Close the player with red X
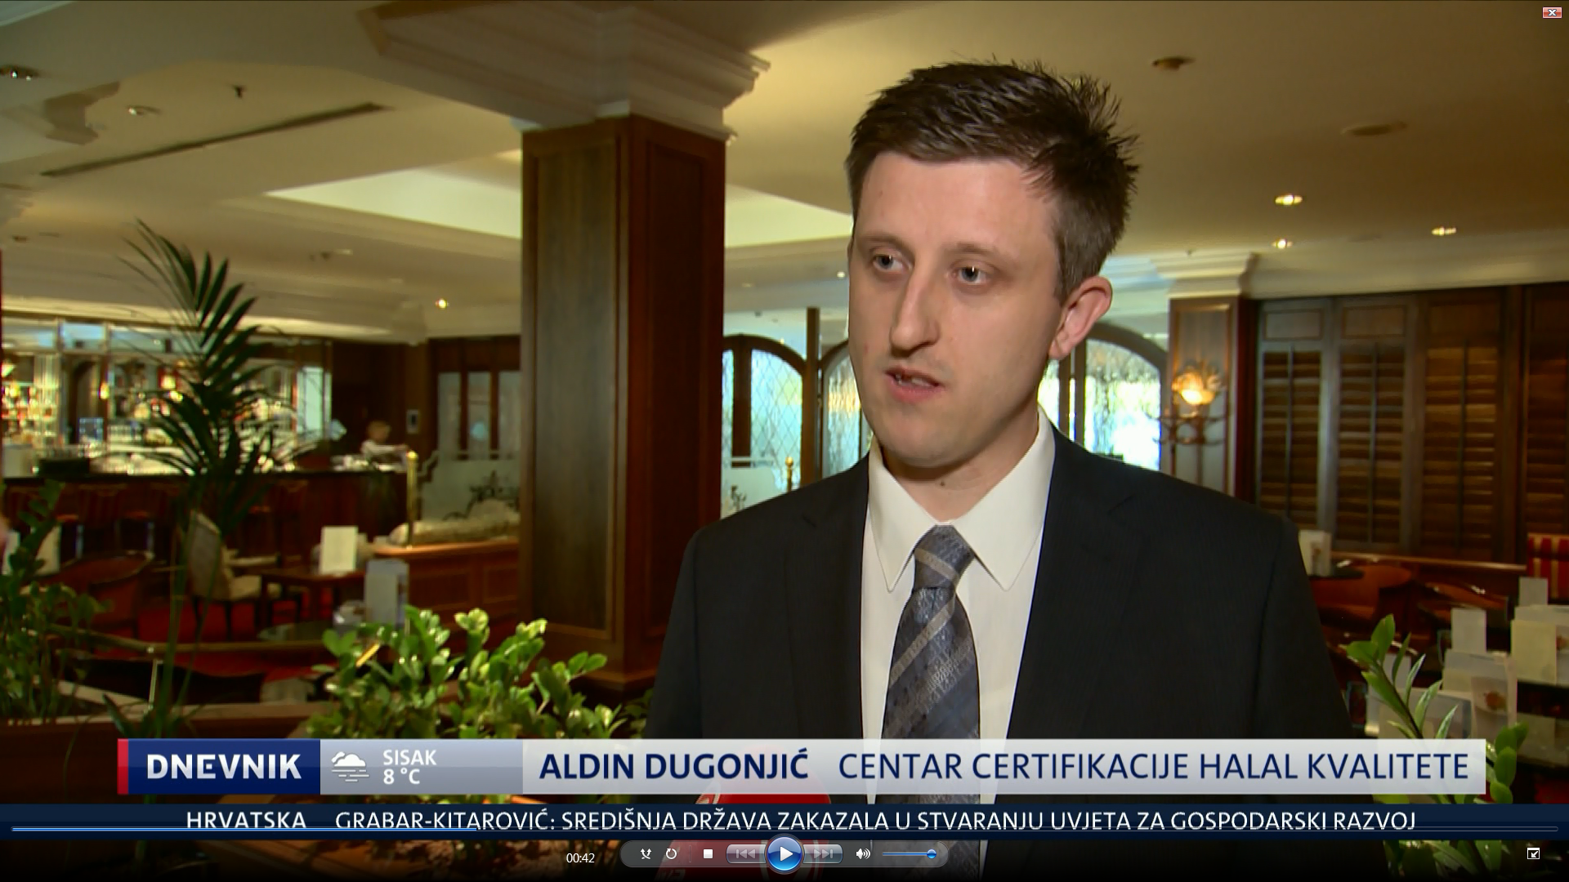1569x882 pixels. [1552, 12]
